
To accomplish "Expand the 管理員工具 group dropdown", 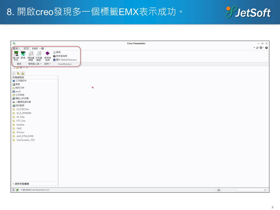I will [35, 64].
